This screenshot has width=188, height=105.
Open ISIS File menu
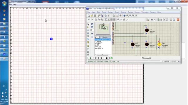point(89,12)
